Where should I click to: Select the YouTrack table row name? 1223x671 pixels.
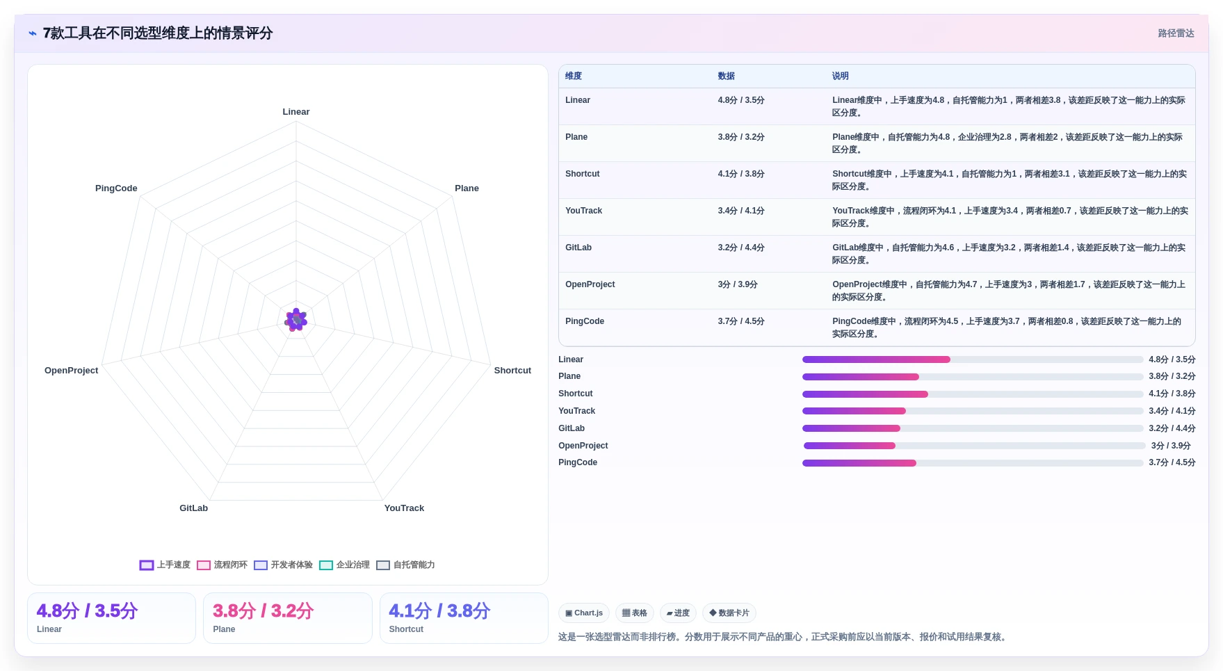click(x=584, y=211)
